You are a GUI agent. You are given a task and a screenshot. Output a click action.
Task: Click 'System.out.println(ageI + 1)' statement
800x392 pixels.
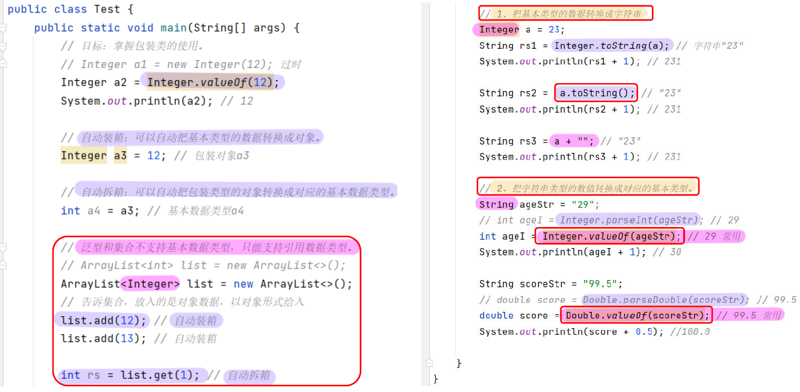click(562, 252)
